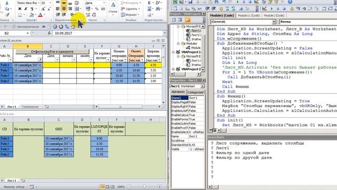Click the AutoSum sigma icon

(150, 3)
